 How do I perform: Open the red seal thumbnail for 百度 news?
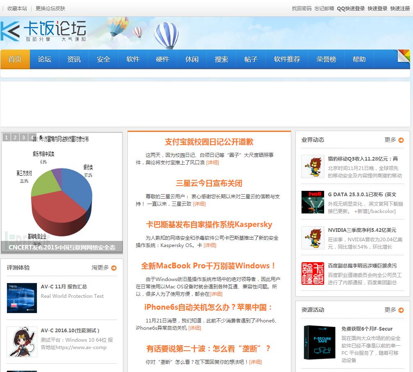pyautogui.click(x=313, y=273)
